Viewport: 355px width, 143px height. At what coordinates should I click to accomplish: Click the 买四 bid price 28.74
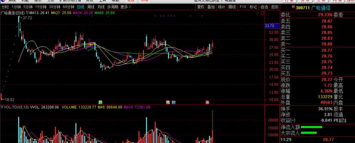327,68
